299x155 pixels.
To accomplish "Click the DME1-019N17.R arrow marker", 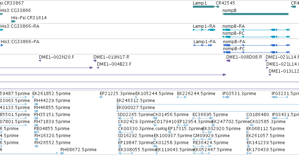I will pos(95,61).
